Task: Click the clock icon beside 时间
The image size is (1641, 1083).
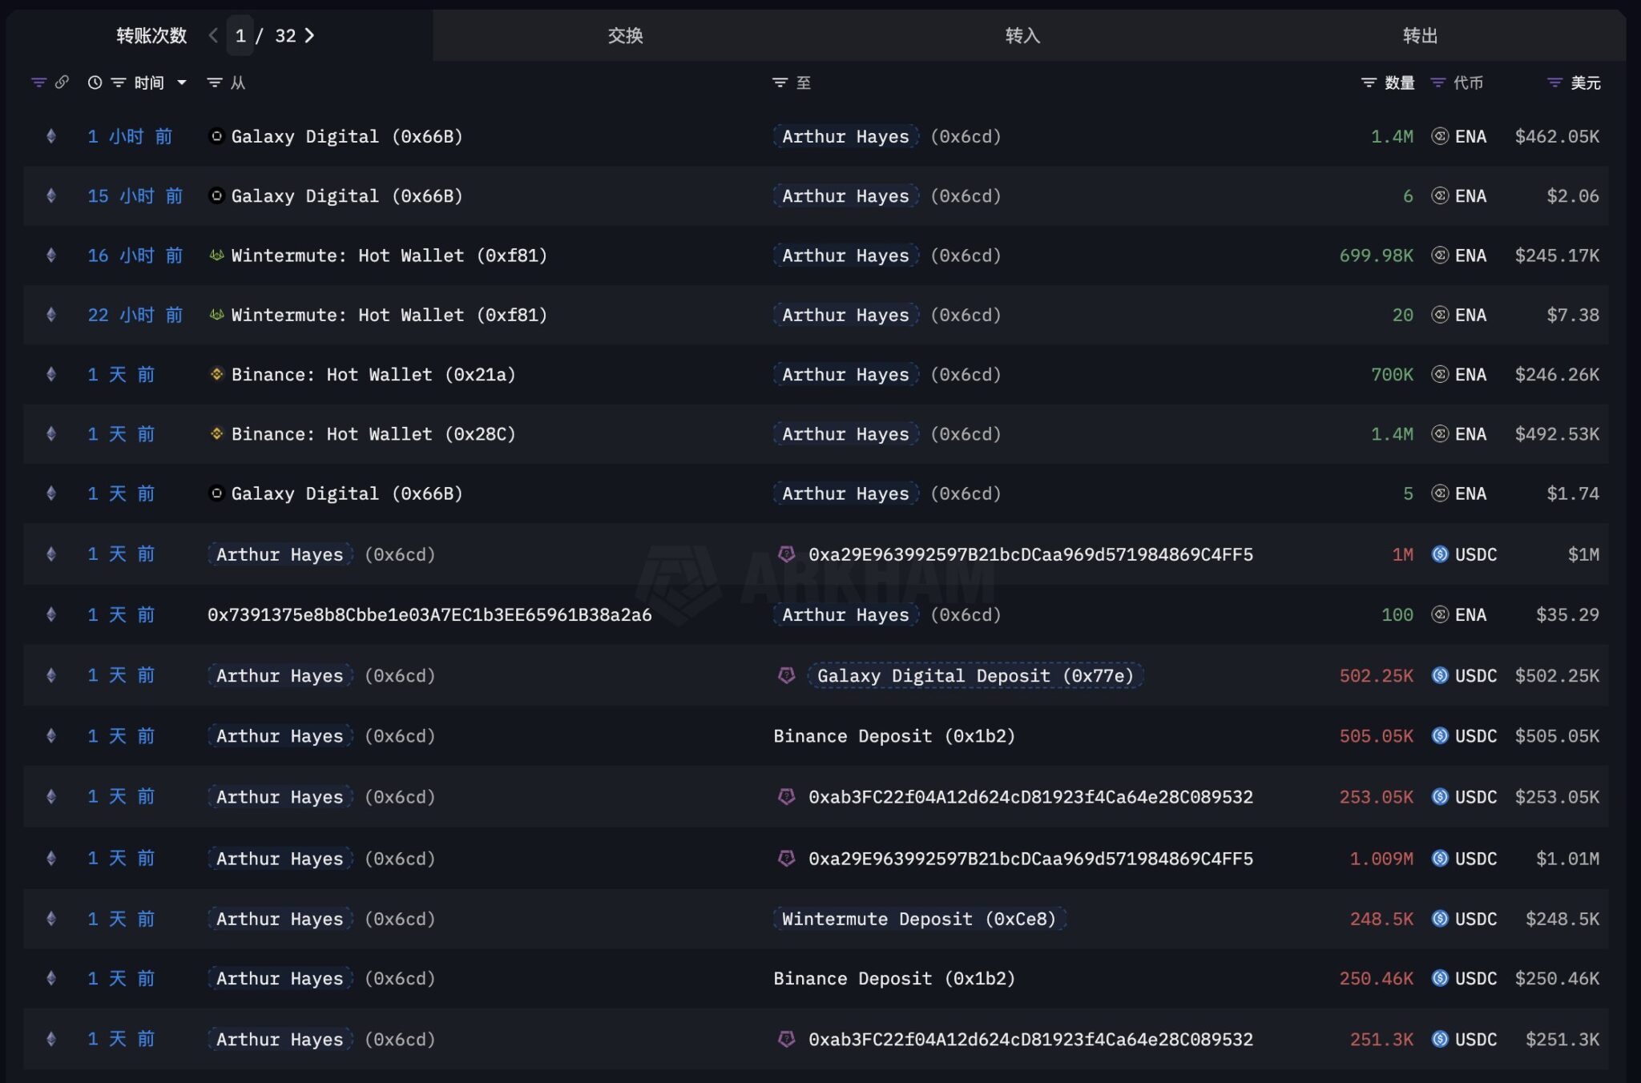Action: 95,83
